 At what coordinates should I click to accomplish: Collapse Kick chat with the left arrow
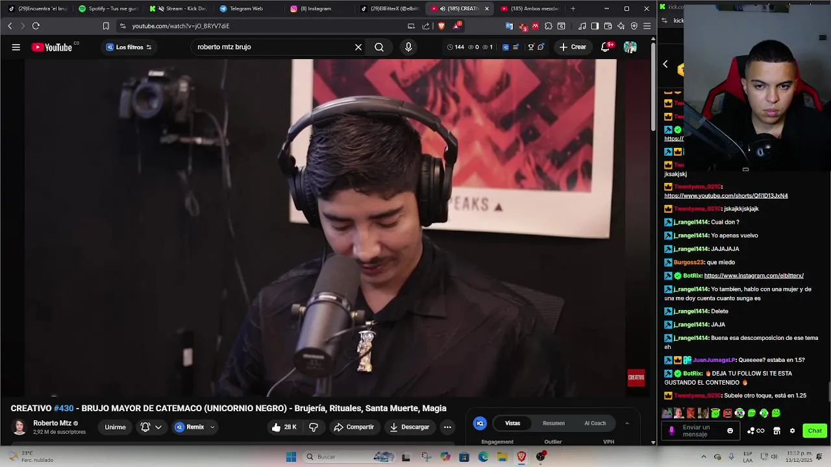click(665, 64)
